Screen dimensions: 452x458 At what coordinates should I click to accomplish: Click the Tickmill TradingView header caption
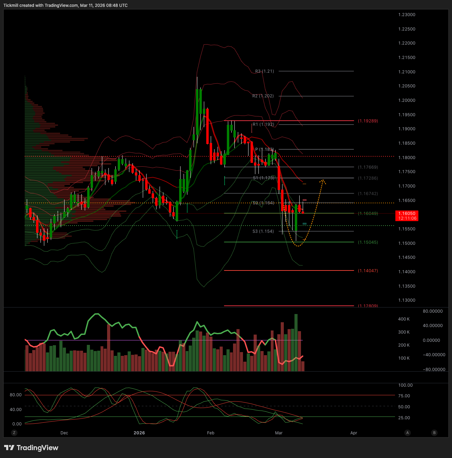tap(66, 5)
